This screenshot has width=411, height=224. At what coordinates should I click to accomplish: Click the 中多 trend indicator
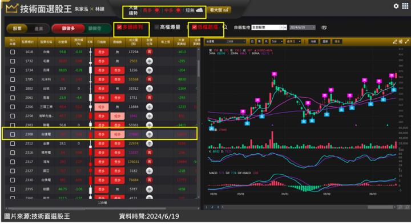[172, 10]
